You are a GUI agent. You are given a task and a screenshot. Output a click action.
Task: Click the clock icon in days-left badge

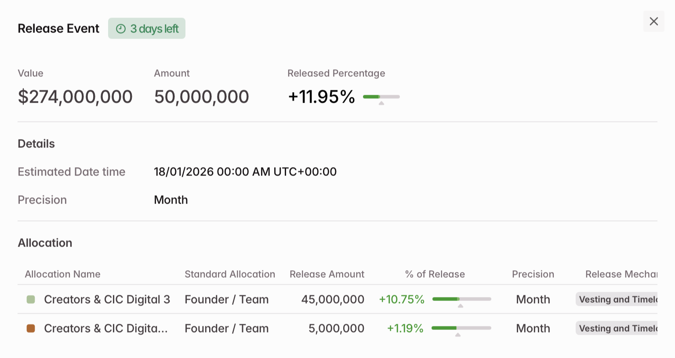tap(121, 29)
